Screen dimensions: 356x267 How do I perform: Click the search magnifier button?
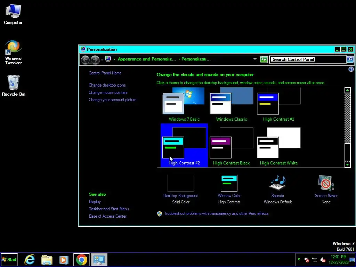pos(350,59)
